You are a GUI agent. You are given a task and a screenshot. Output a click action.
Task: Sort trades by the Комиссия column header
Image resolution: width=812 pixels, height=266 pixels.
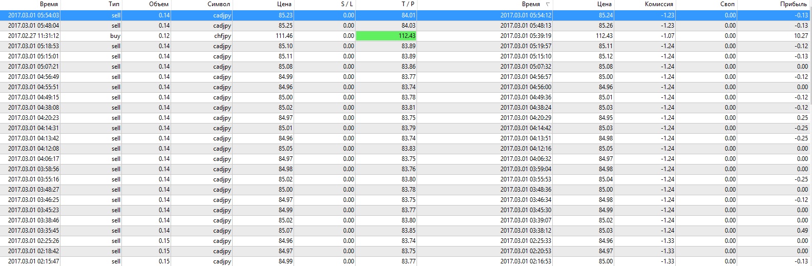[x=658, y=4]
